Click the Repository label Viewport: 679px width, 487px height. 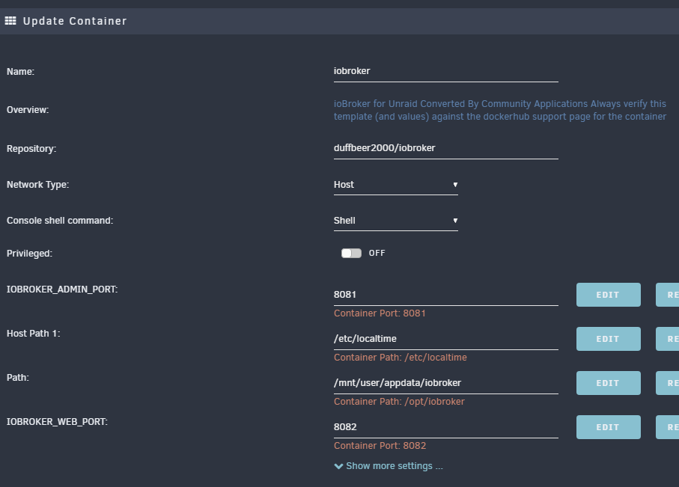coord(31,149)
